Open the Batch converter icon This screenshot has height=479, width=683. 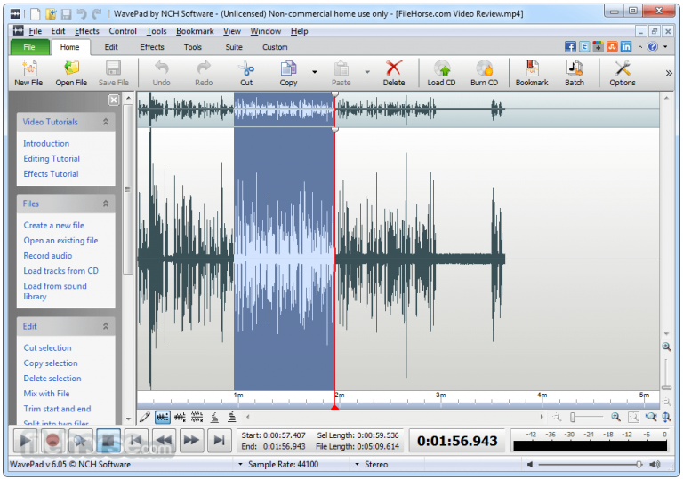click(575, 73)
